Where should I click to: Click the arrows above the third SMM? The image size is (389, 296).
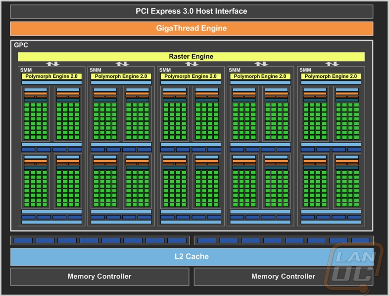(192, 64)
